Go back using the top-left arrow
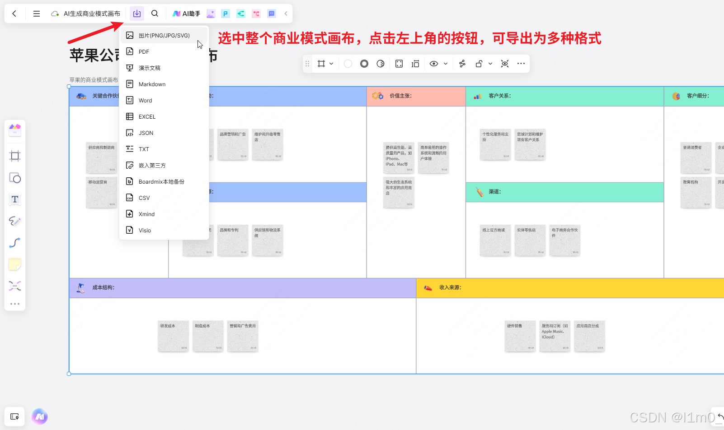 (x=14, y=14)
